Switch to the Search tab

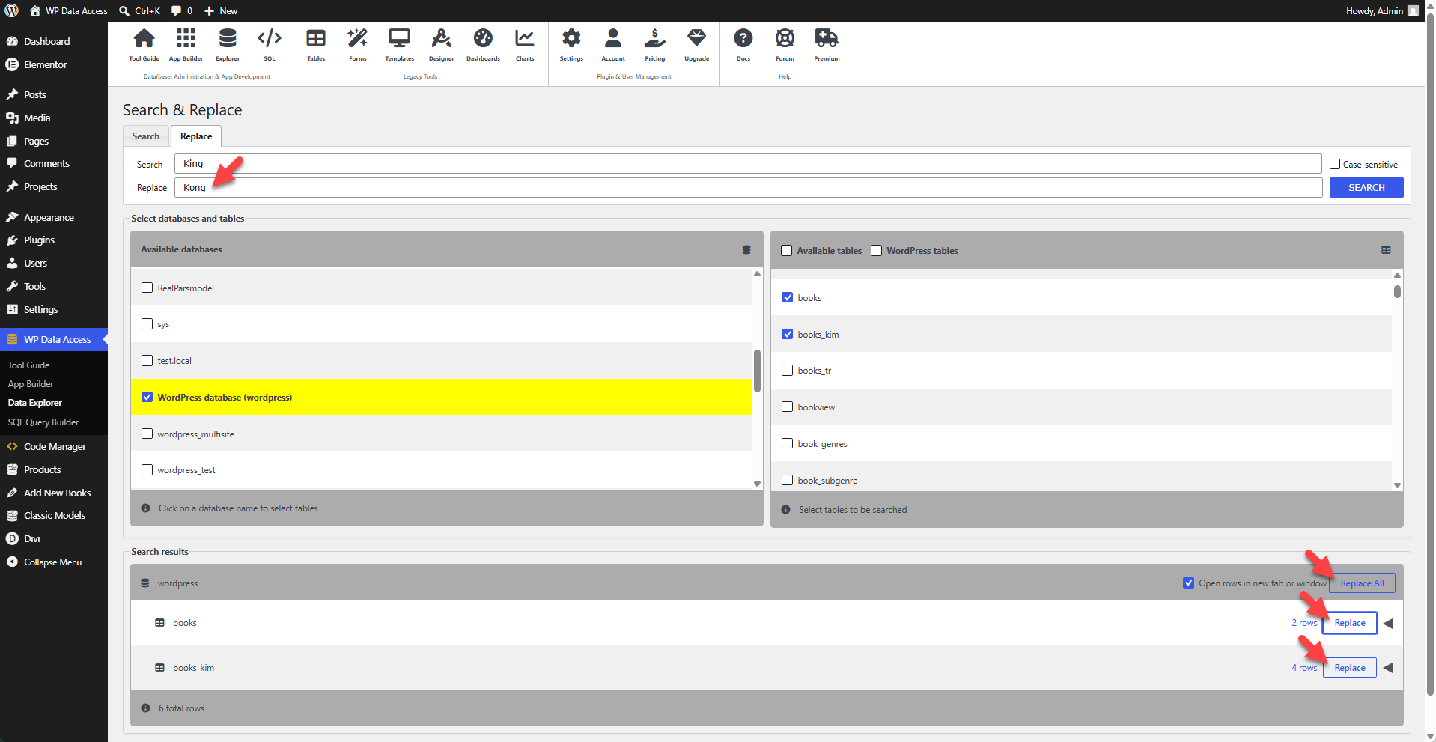click(x=146, y=136)
